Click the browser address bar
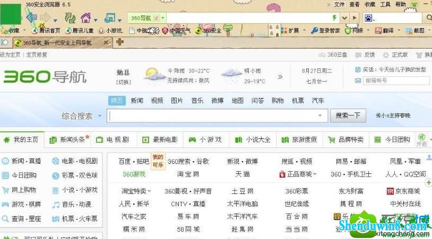This screenshot has width=432, height=239. pyautogui.click(x=248, y=18)
